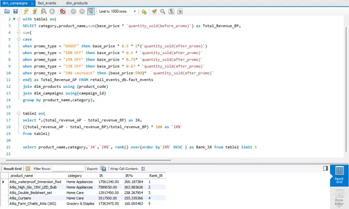Sort by the Rank_IR column header

pos(157,176)
